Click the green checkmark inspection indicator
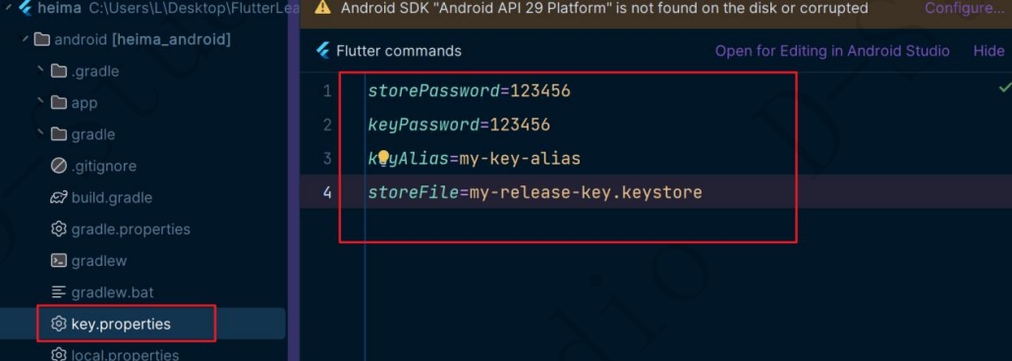 coord(1005,87)
